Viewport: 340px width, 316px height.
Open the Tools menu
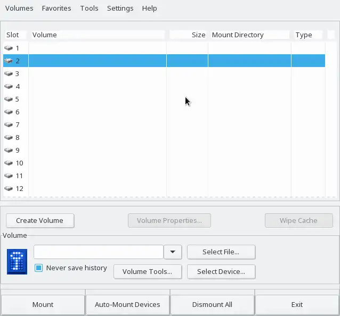pyautogui.click(x=89, y=8)
